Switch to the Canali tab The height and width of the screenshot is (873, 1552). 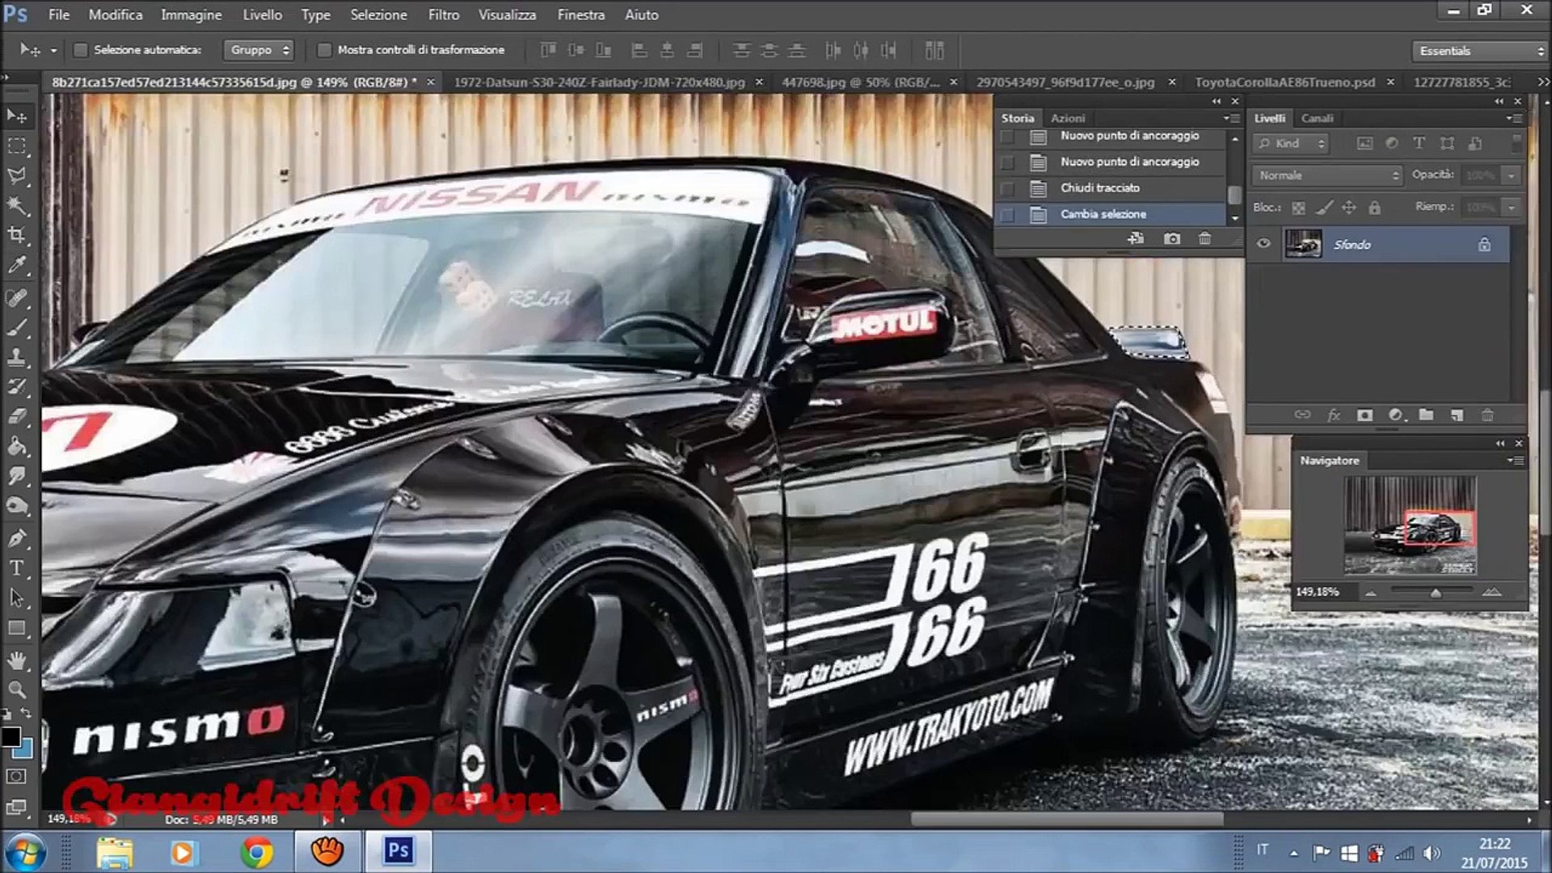coord(1317,118)
